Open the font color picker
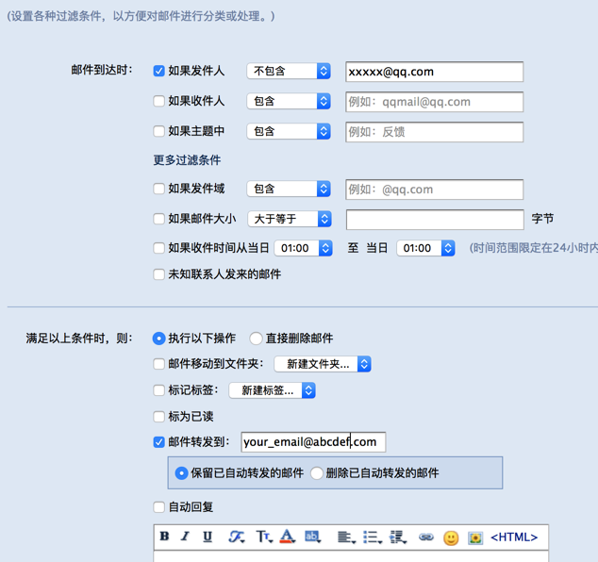Screen dimensions: 598x562 288,537
